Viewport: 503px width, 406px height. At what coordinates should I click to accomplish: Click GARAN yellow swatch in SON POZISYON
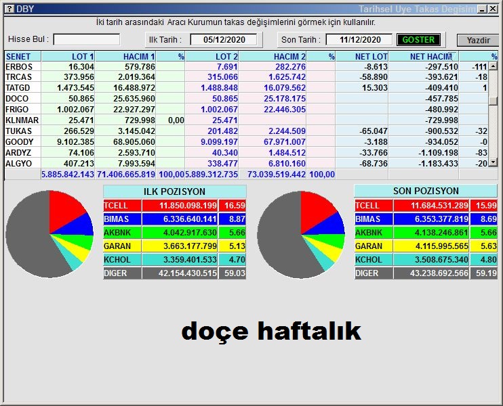click(x=374, y=246)
